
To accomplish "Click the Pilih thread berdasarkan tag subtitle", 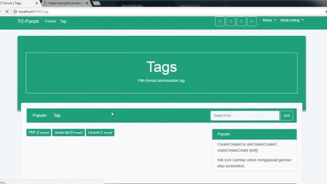I will point(161,81).
